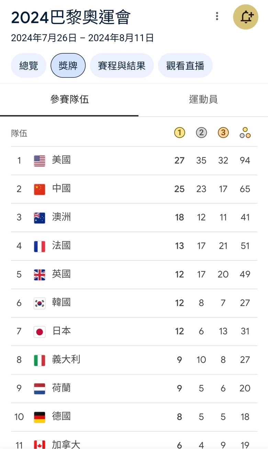Click the silver medal column icon

tap(201, 133)
